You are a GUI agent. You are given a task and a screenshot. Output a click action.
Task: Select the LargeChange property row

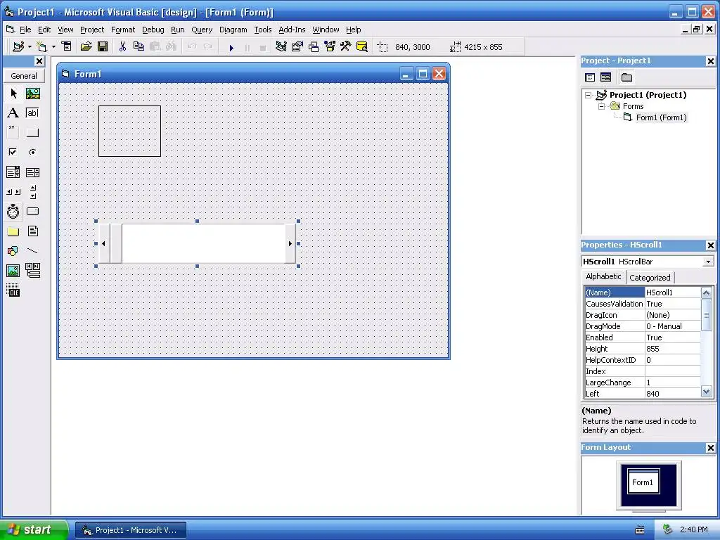643,382
